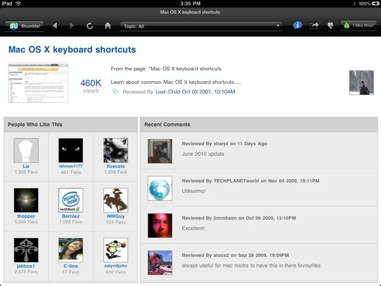Select the 'Reviewed By TECHPLANETworld' line

251,181
